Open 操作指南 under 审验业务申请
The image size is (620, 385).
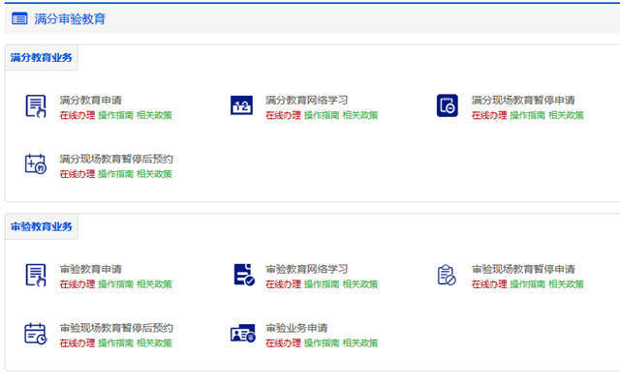click(x=322, y=343)
